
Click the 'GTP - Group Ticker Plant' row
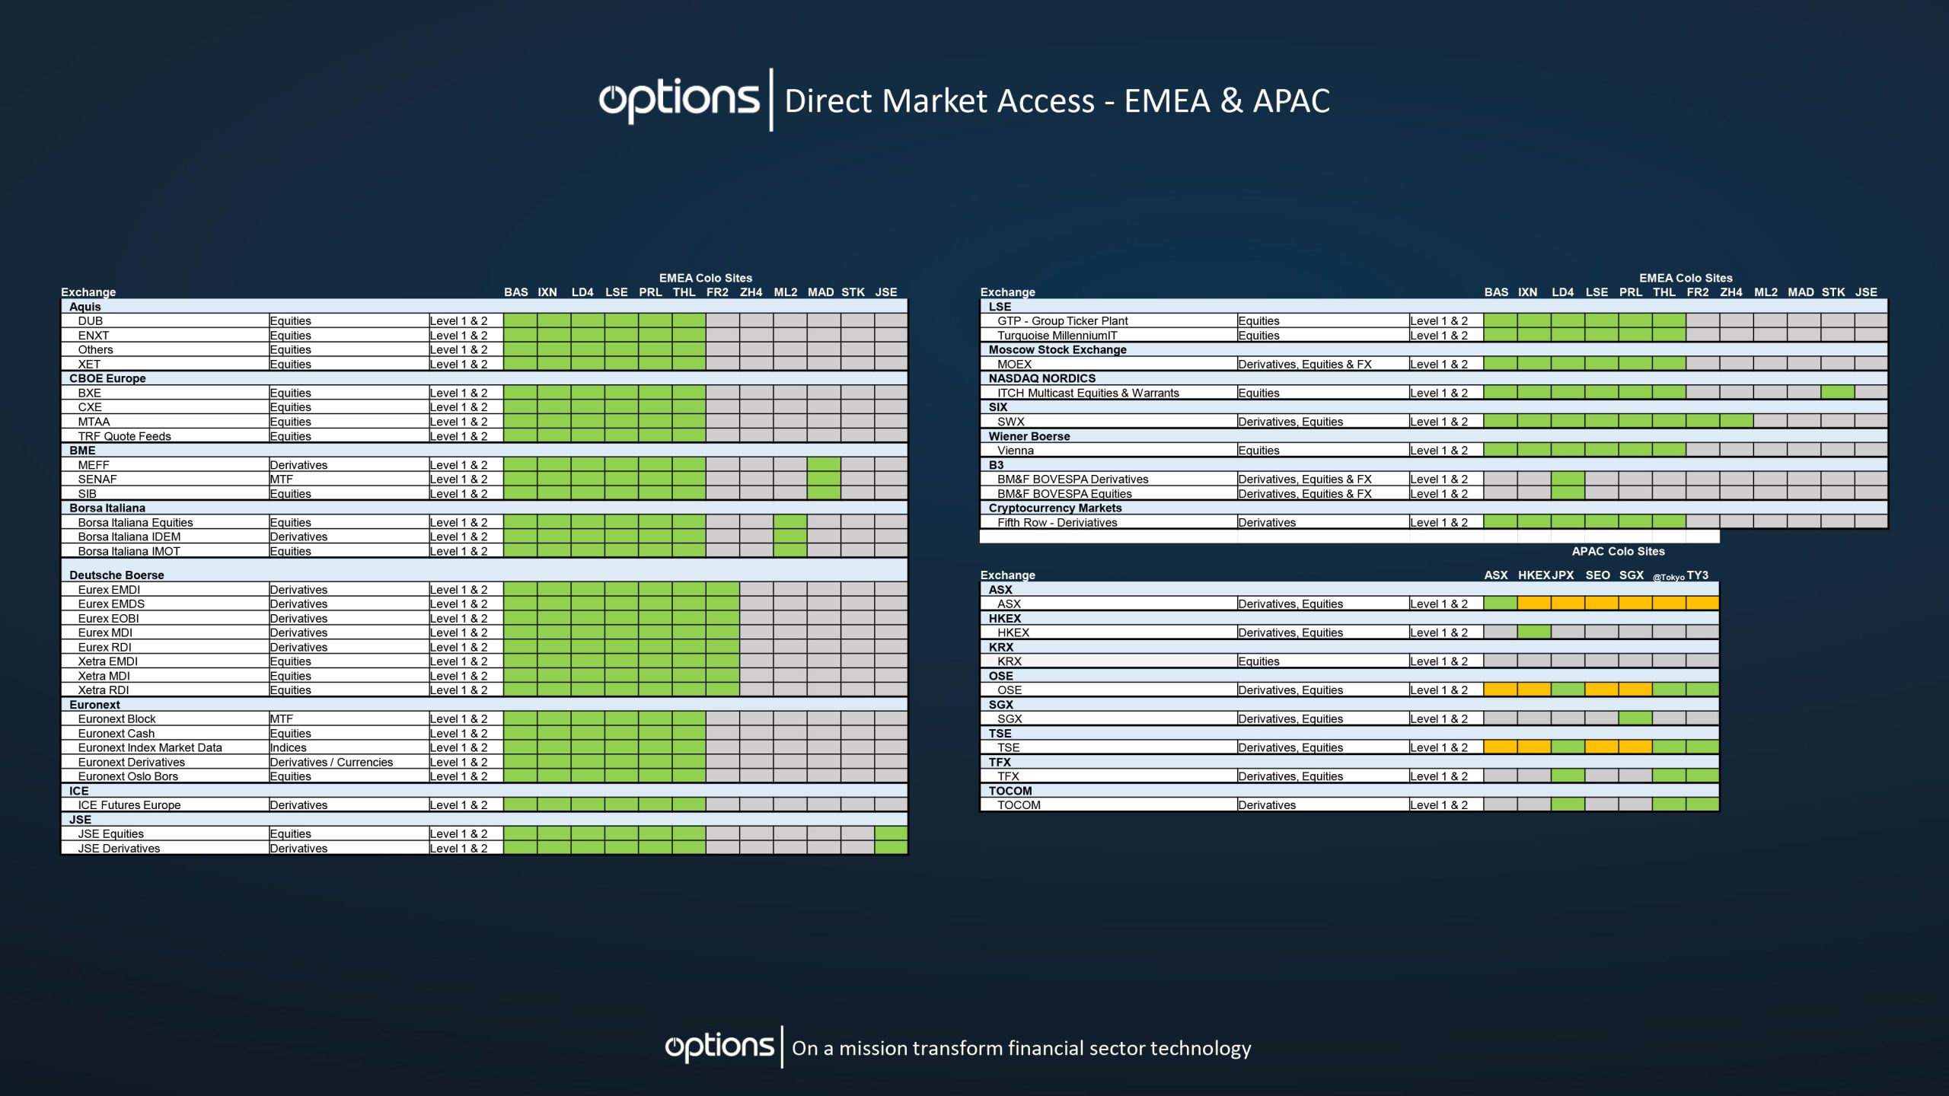click(x=1434, y=321)
